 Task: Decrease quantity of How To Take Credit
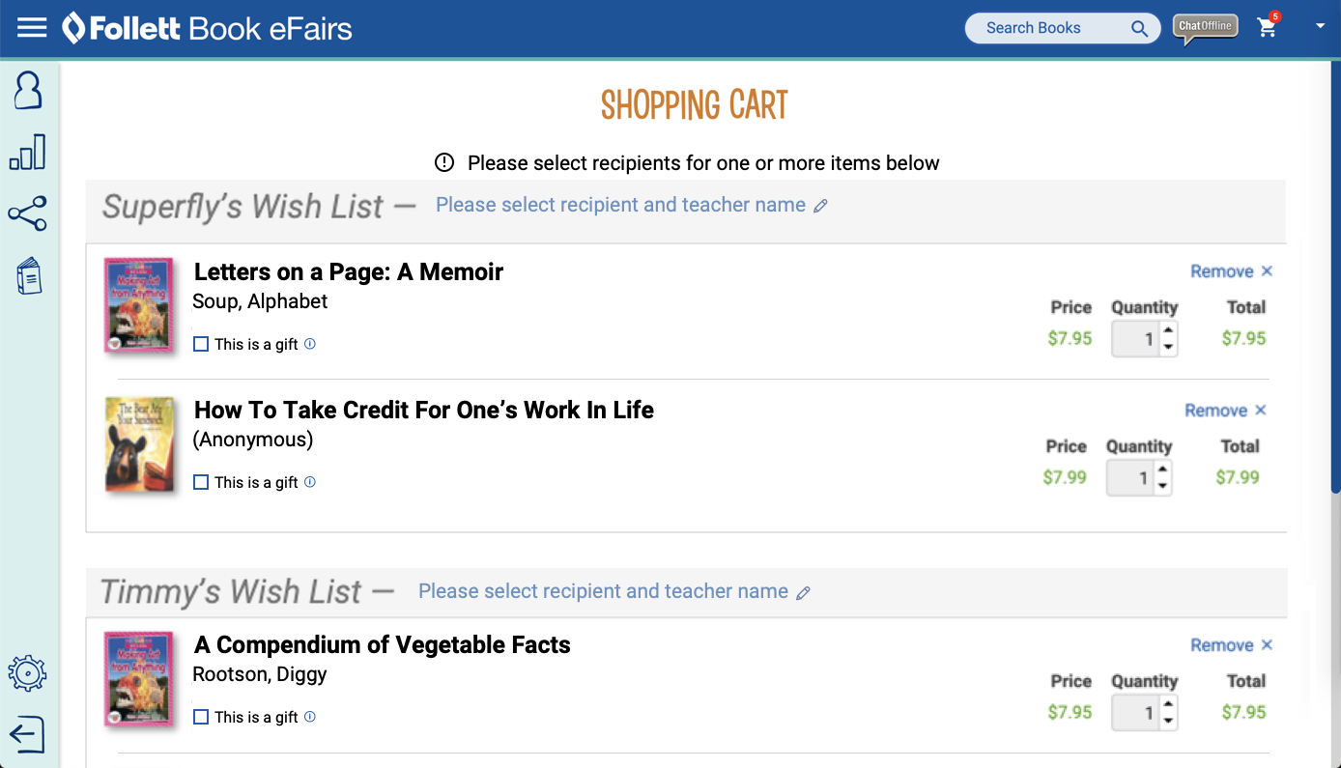[x=1163, y=486]
